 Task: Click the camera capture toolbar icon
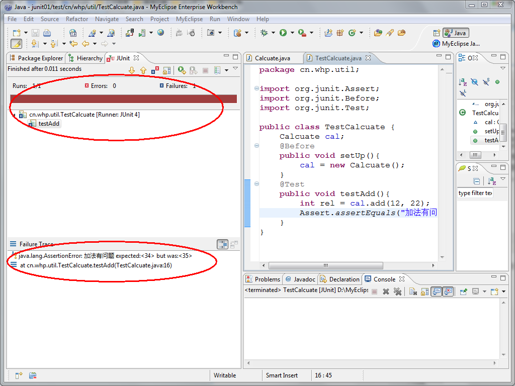pyautogui.click(x=211, y=33)
